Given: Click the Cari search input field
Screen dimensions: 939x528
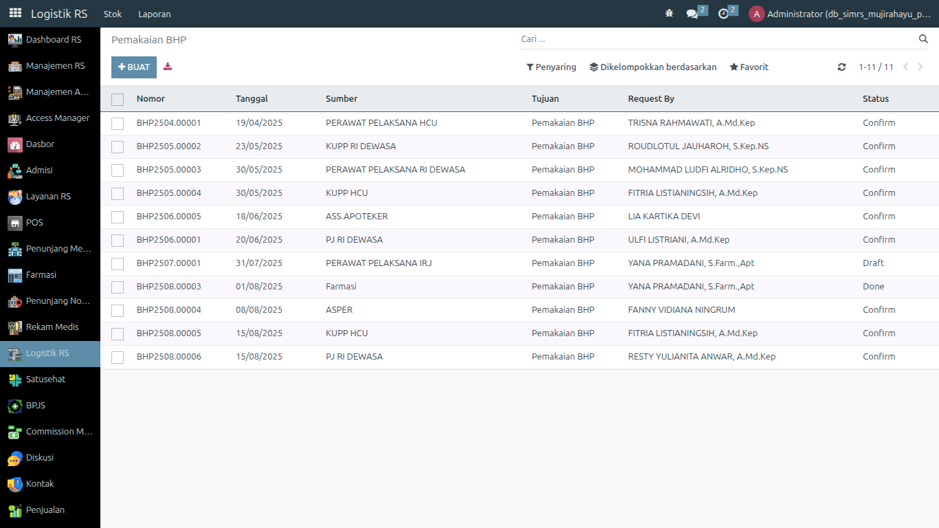Looking at the screenshot, I should coord(715,39).
